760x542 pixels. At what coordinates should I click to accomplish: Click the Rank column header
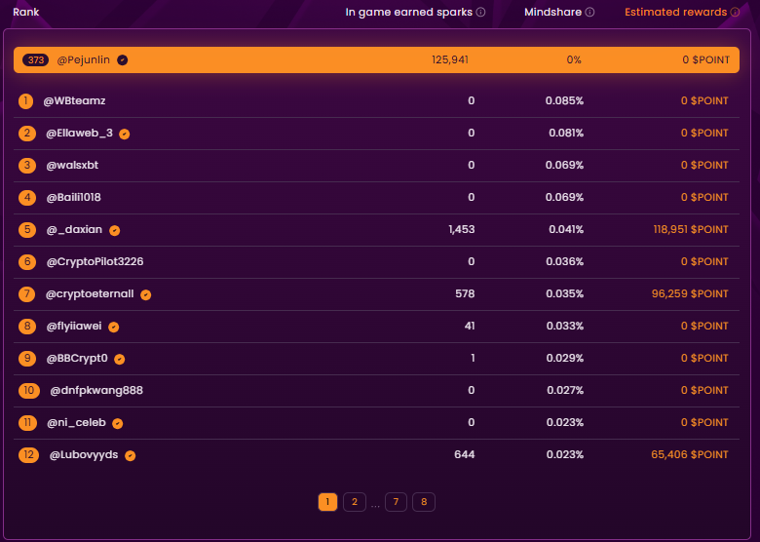pyautogui.click(x=25, y=12)
